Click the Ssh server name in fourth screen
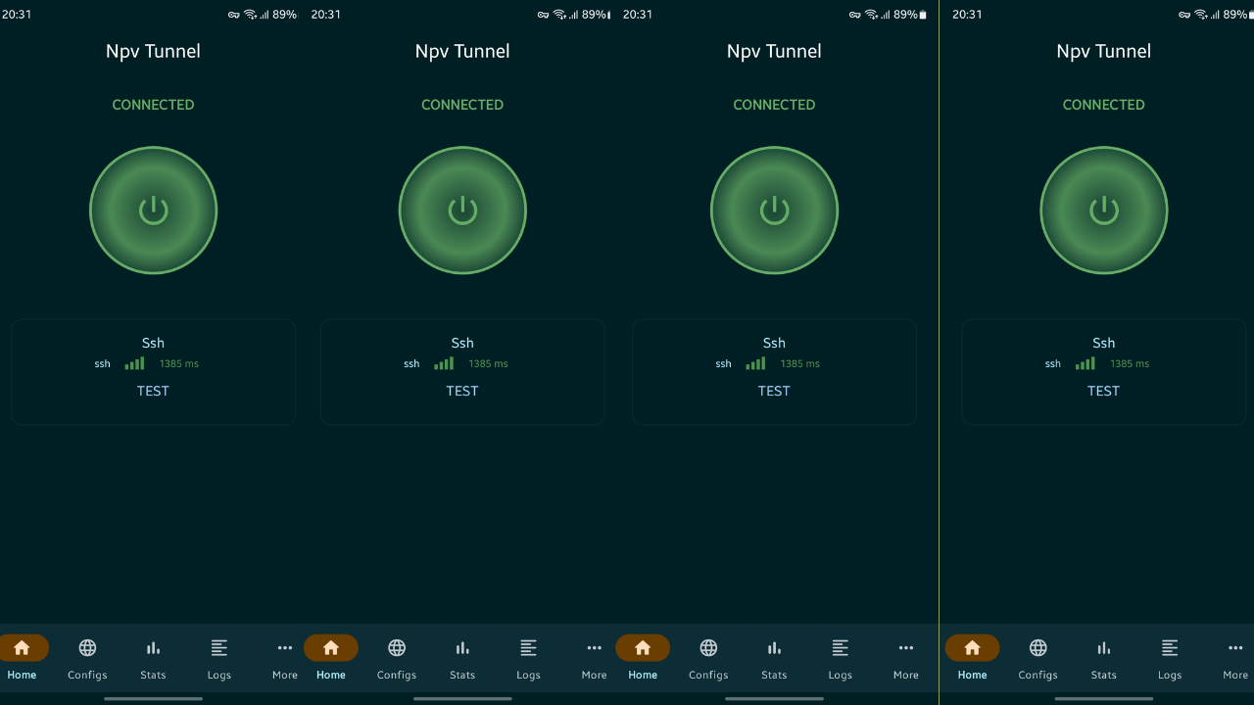 [x=1104, y=343]
